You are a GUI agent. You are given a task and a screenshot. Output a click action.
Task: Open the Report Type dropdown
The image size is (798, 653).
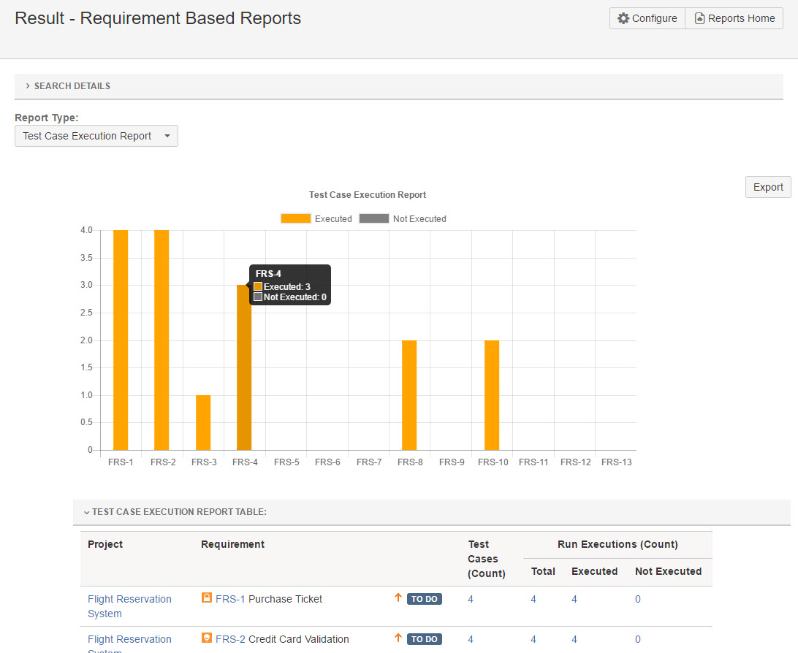point(96,136)
